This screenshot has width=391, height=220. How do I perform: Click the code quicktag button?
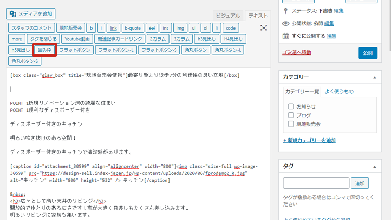231,28
